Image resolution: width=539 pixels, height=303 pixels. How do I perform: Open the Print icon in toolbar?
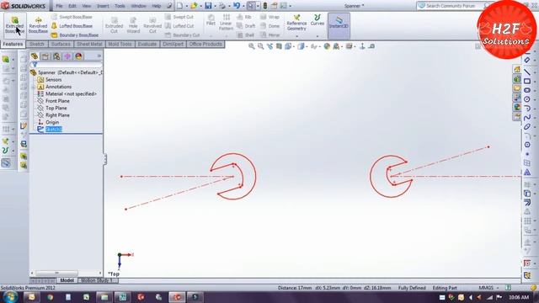(222, 6)
